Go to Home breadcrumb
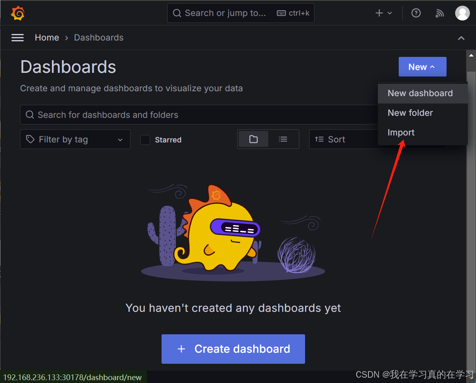The width and height of the screenshot is (476, 383). (x=47, y=38)
